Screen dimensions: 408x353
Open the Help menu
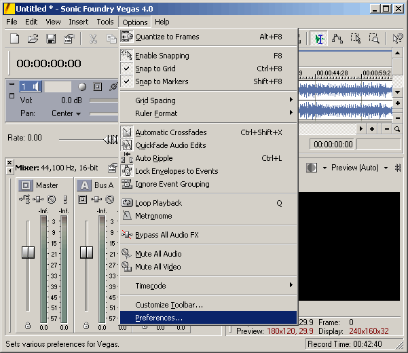click(x=162, y=22)
